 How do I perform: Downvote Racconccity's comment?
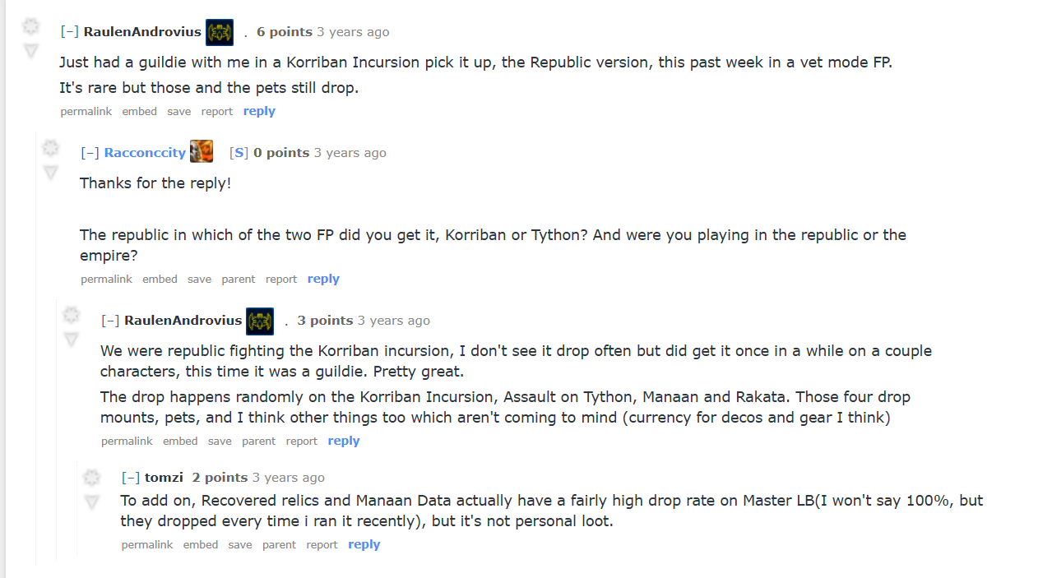click(x=51, y=172)
